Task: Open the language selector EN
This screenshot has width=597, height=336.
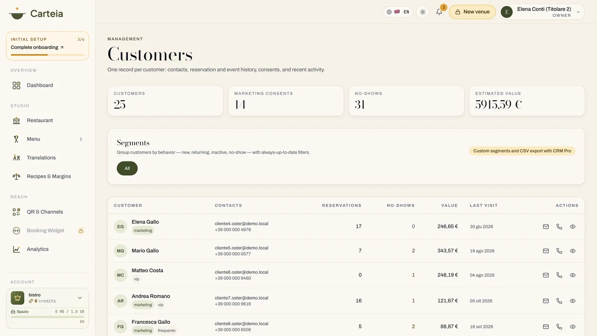Action: tap(398, 12)
